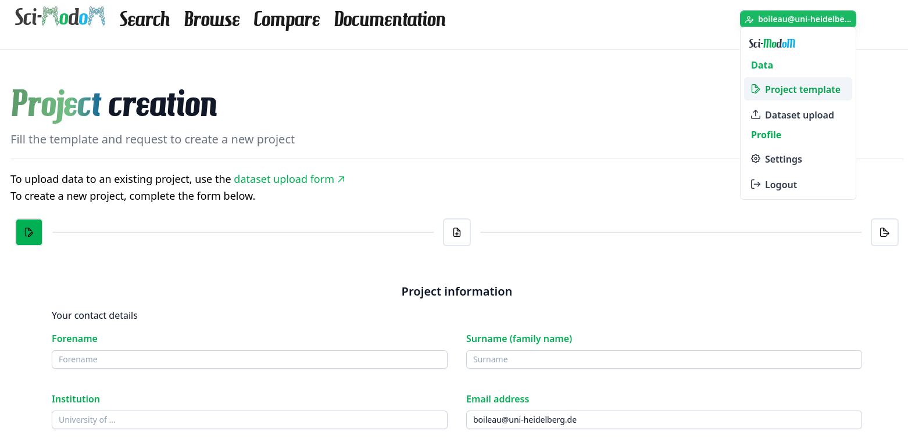908x439 pixels.
Task: Open the Browse page
Action: (x=212, y=19)
